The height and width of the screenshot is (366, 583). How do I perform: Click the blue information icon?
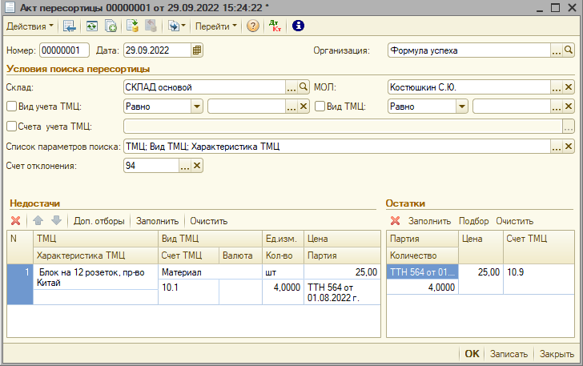pyautogui.click(x=299, y=26)
